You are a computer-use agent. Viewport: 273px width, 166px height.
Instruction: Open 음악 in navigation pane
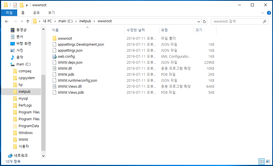(x=20, y=57)
